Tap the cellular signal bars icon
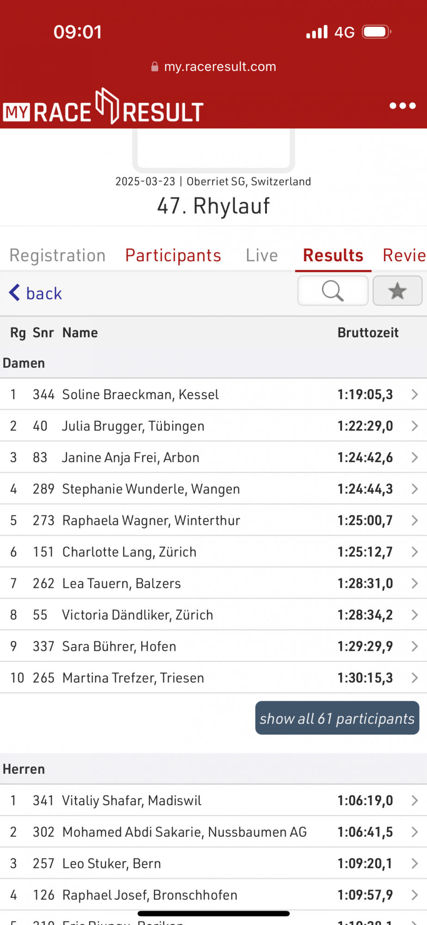 click(x=317, y=32)
